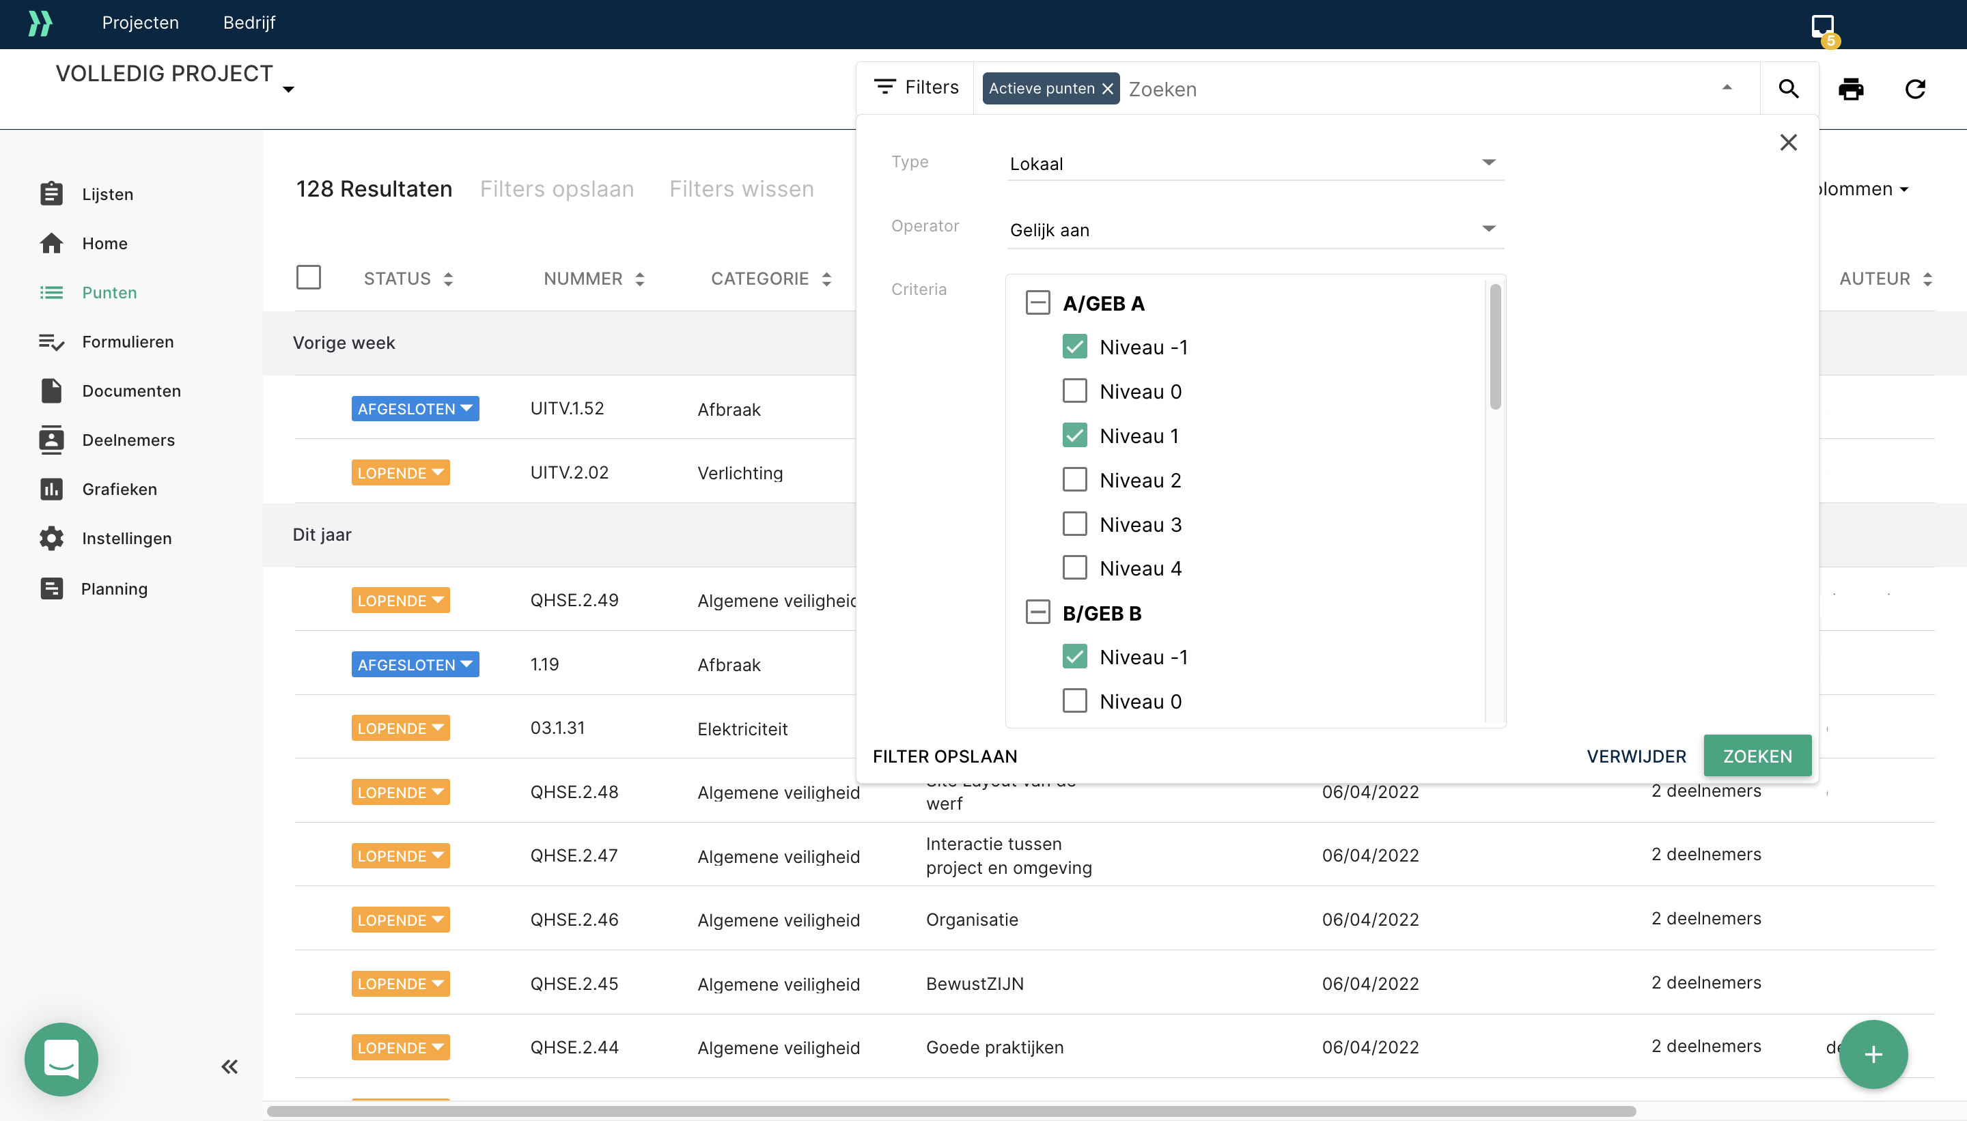Print the list with the printer icon
This screenshot has height=1121, width=1967.
click(x=1851, y=89)
